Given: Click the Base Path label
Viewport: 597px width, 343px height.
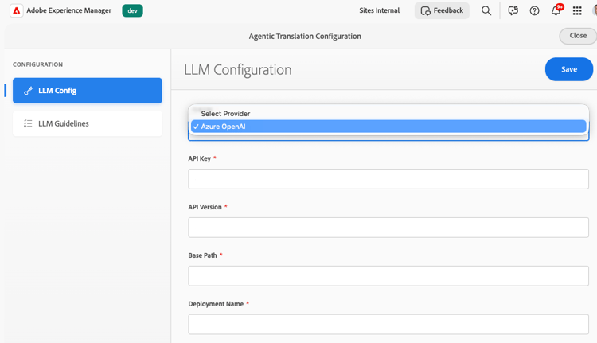Looking at the screenshot, I should 202,255.
